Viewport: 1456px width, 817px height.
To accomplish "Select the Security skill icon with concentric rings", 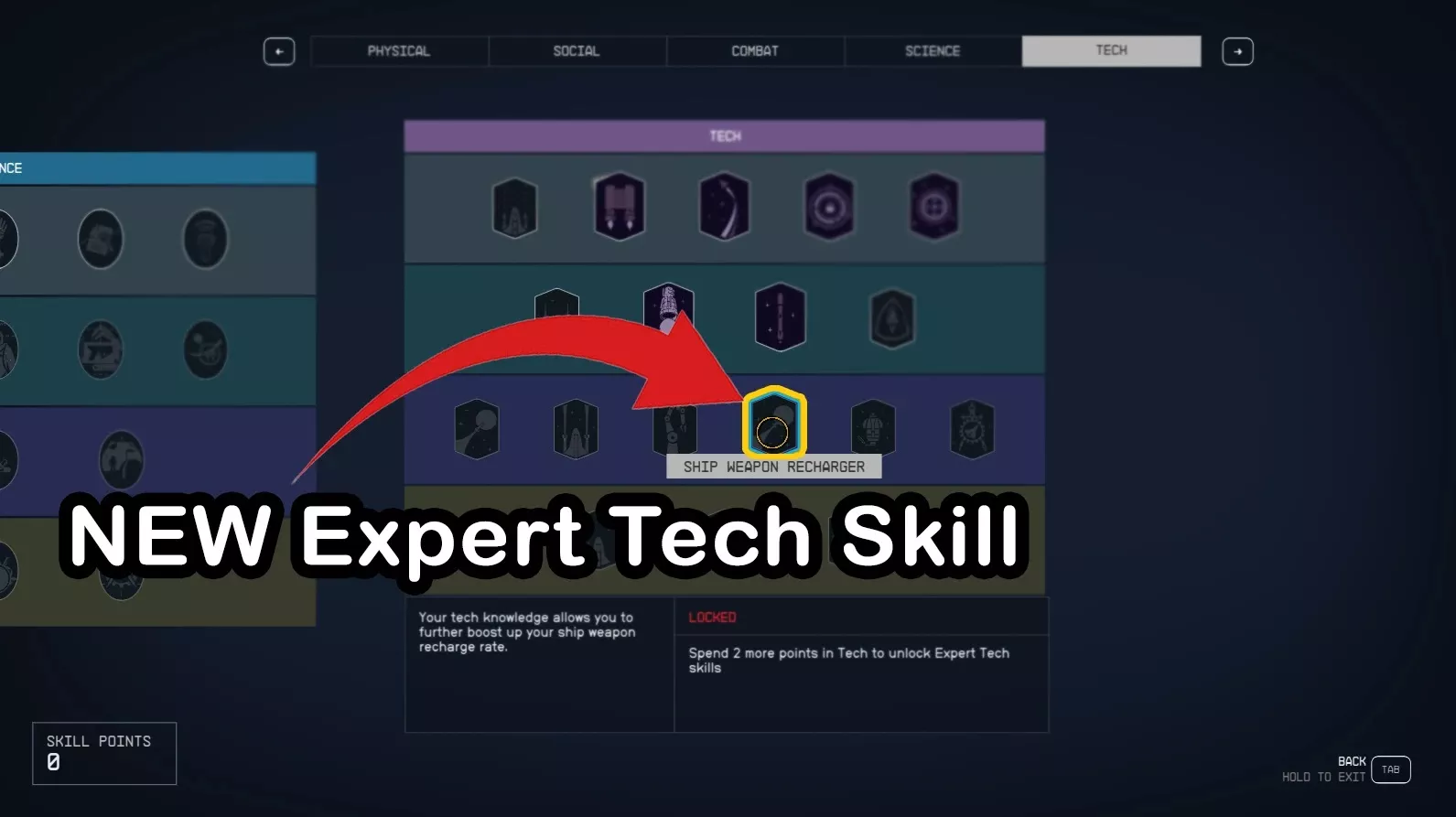I will [829, 207].
